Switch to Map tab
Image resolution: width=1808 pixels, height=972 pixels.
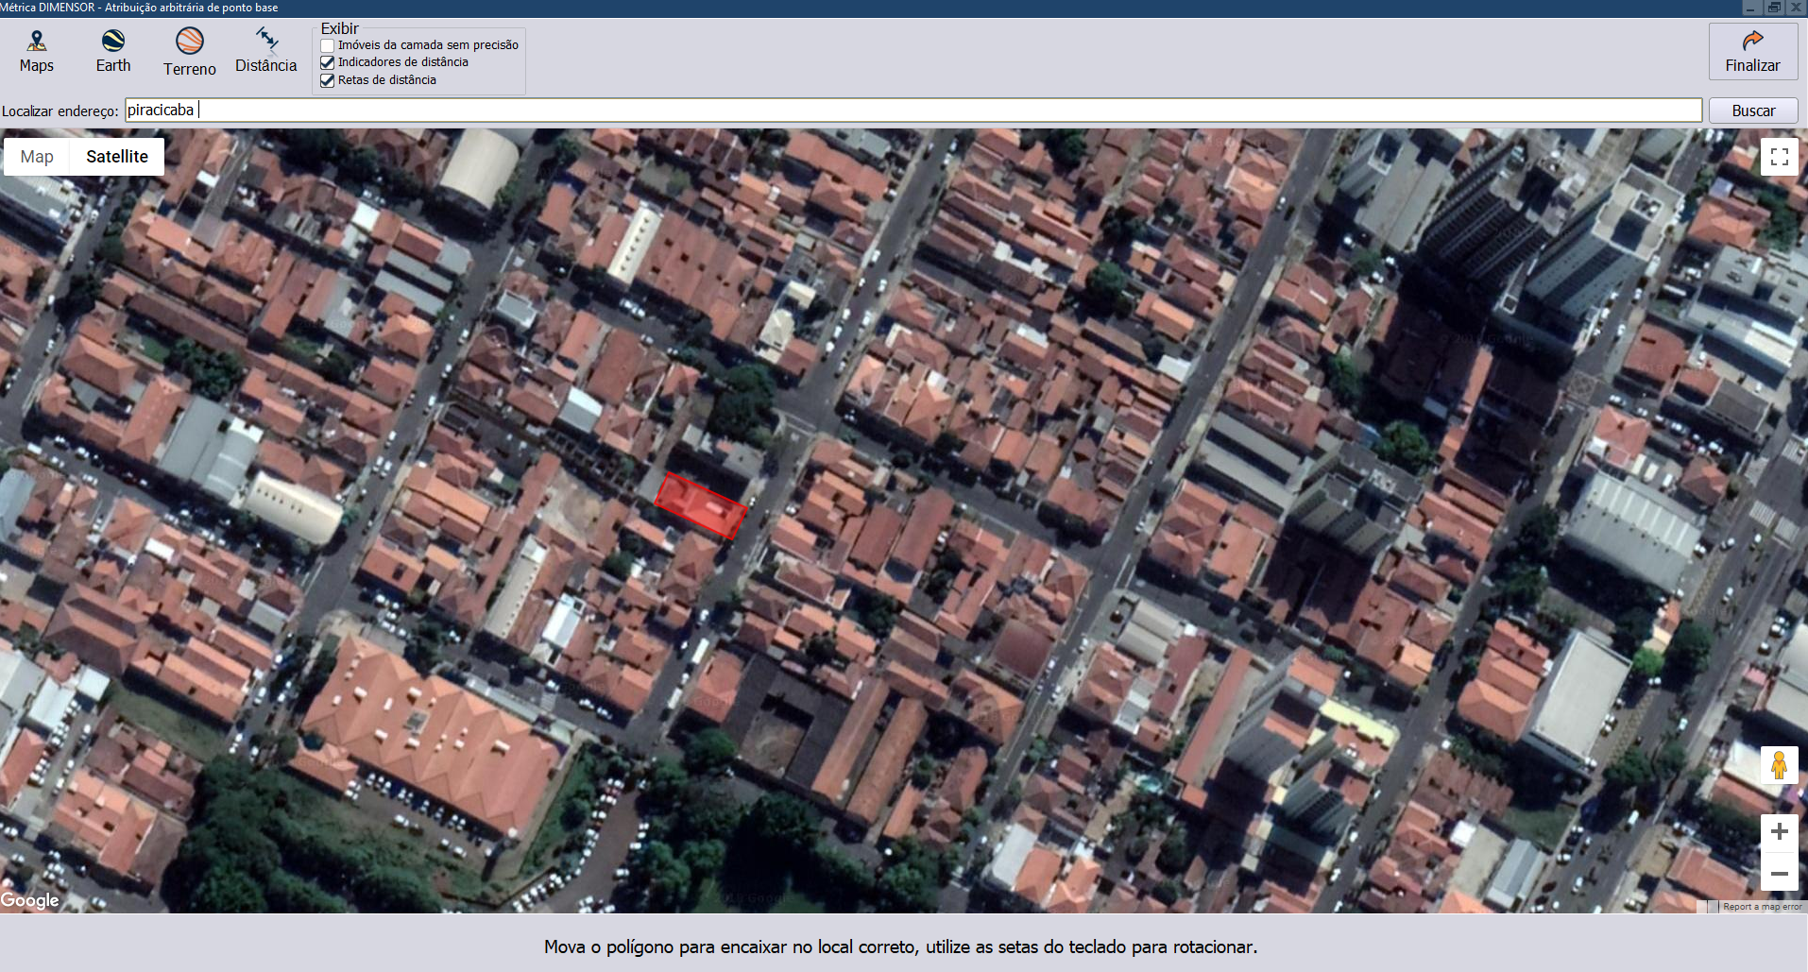click(37, 157)
